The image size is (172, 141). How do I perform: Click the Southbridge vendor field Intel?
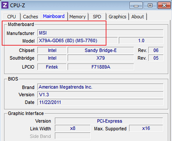point(52,58)
